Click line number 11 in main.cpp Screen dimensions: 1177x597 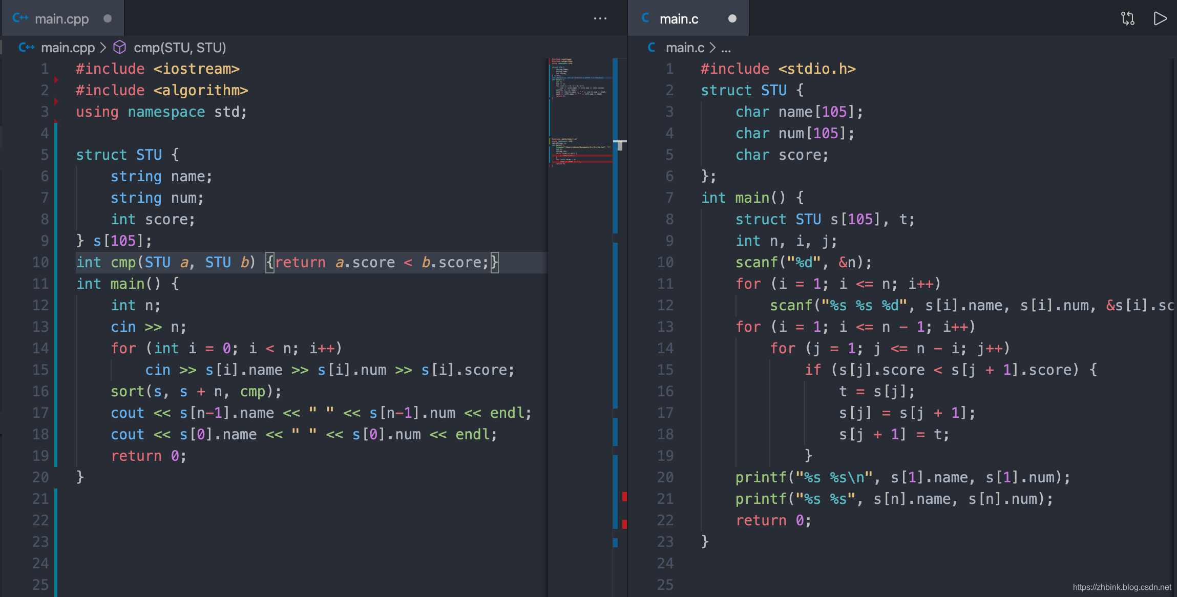(x=40, y=284)
